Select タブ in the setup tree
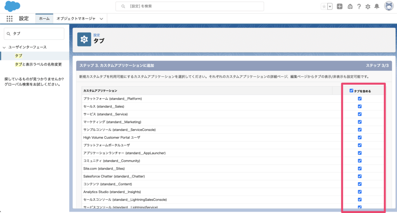397x213 pixels. tap(19, 56)
